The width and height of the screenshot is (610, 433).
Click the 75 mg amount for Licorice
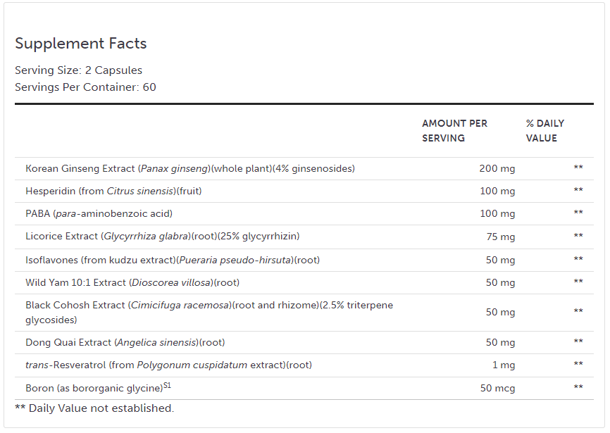pos(500,237)
